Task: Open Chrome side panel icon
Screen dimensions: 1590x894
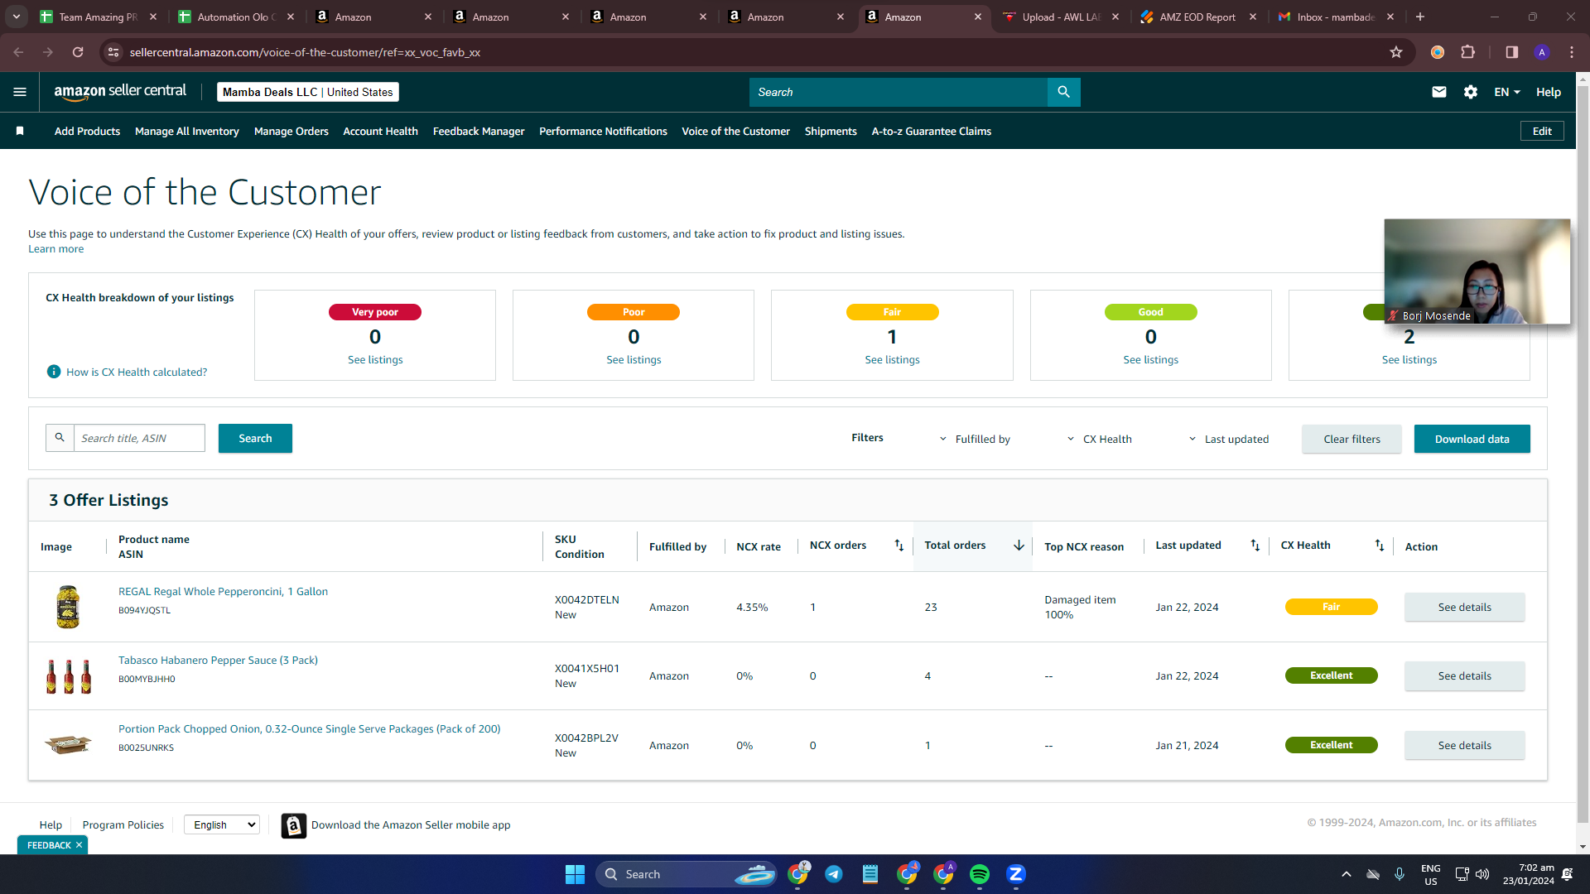Action: (1511, 52)
